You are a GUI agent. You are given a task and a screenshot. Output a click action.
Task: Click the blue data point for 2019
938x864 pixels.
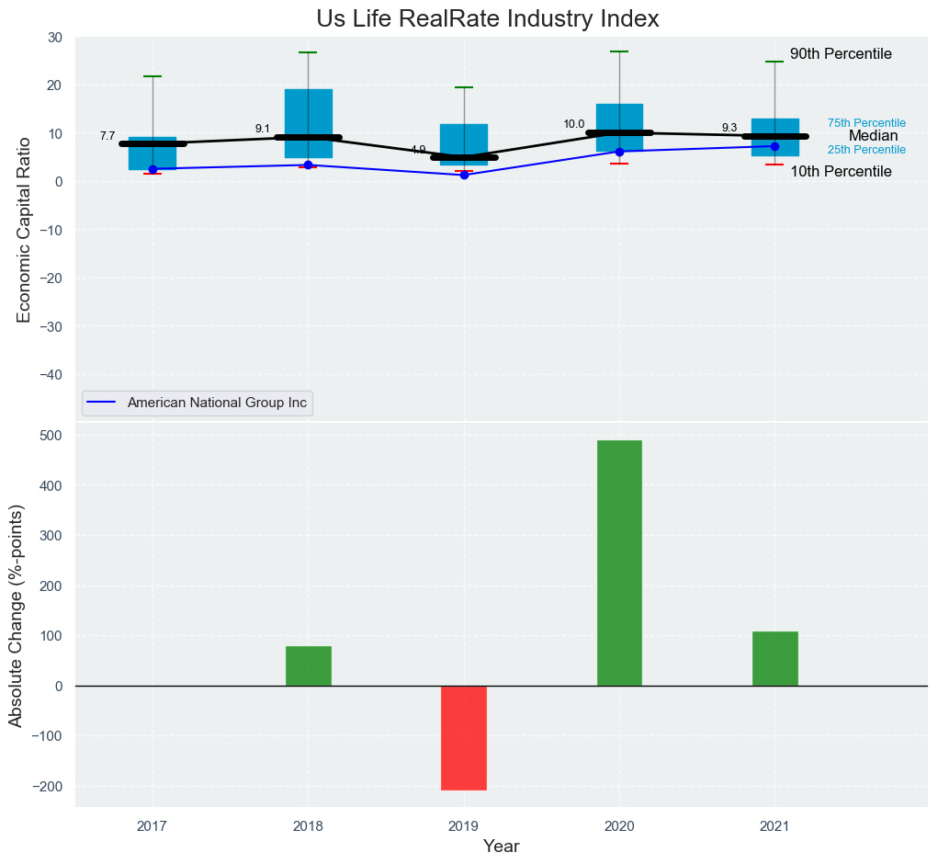point(464,175)
